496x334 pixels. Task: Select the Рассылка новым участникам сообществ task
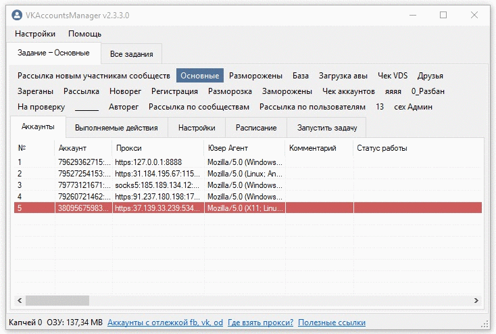click(94, 76)
